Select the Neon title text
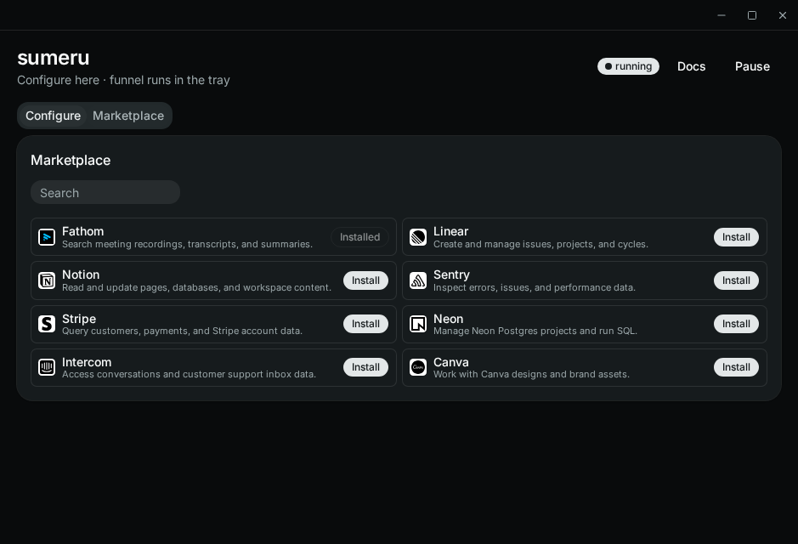Image resolution: width=798 pixels, height=544 pixels. (449, 319)
